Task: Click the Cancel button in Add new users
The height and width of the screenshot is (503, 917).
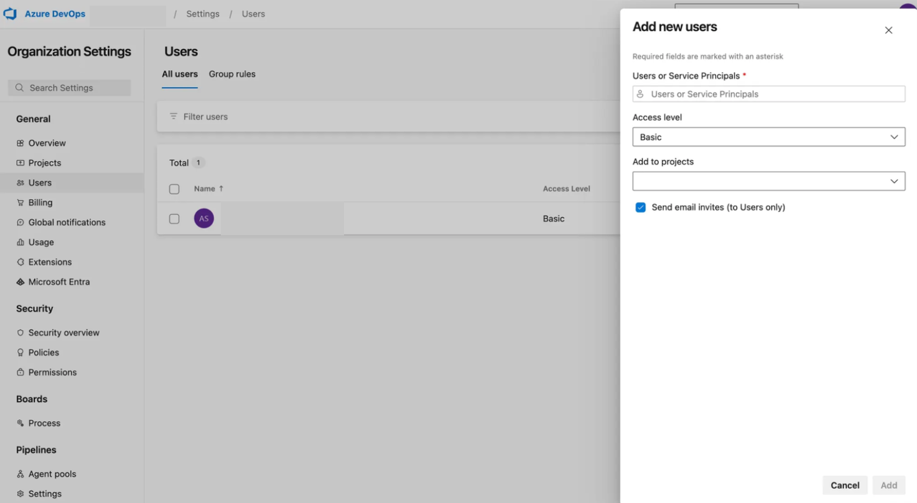Action: point(844,485)
